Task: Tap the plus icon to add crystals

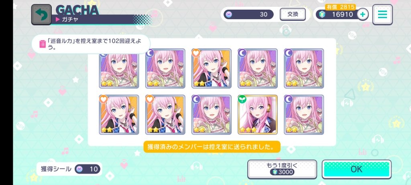Action: point(363,14)
